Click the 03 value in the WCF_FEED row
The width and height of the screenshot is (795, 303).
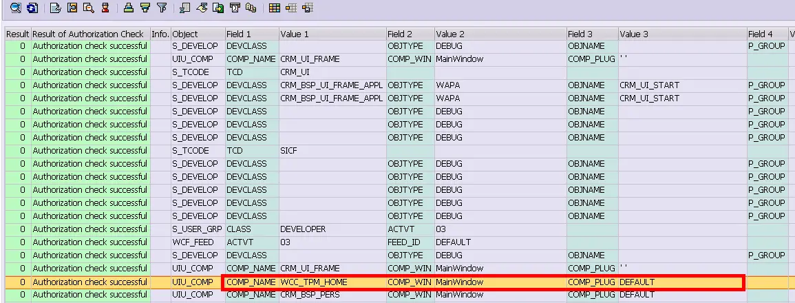pos(332,242)
